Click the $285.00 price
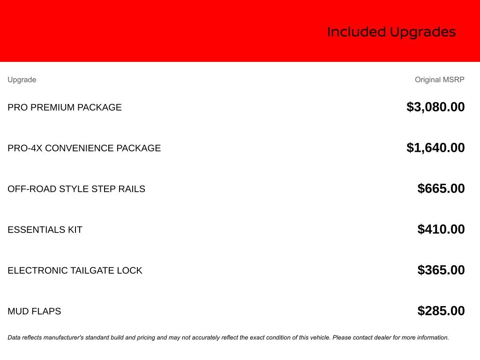 click(x=441, y=311)
